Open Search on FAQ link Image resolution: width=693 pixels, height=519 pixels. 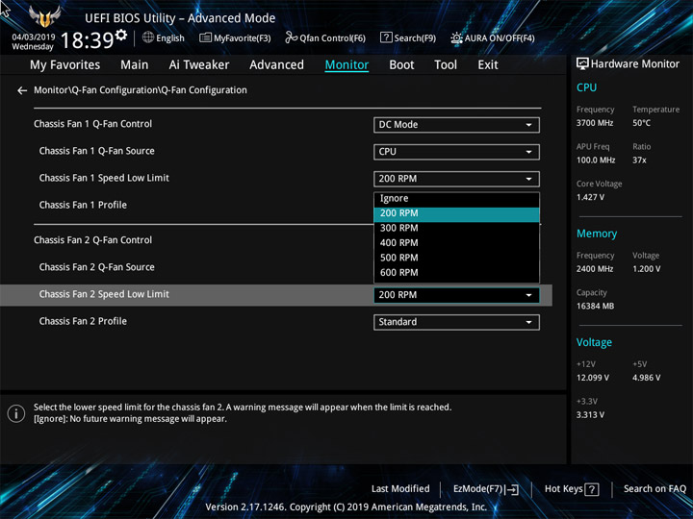coord(654,488)
